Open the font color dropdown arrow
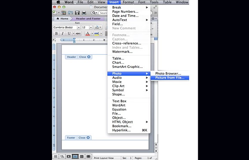Viewport: 249px width, 160px height. [x=92, y=33]
